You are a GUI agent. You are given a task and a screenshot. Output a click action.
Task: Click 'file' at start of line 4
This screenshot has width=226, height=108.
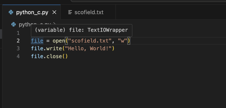pos(37,56)
